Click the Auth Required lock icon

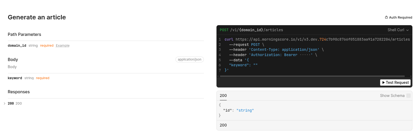(386, 17)
